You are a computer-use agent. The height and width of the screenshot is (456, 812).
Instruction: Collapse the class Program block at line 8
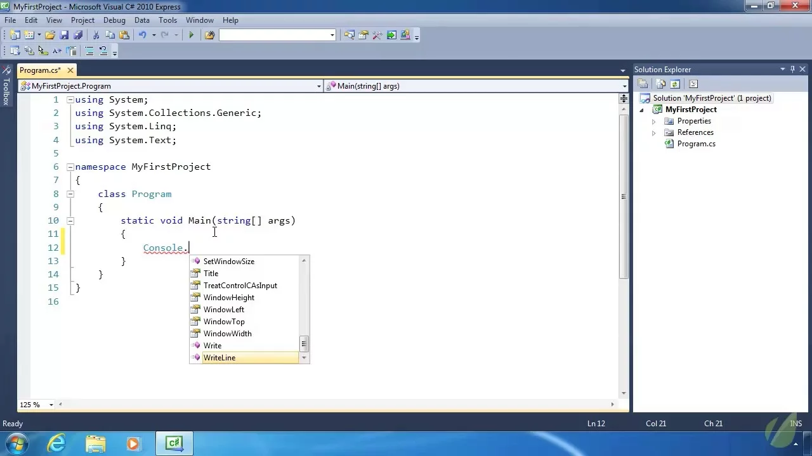coord(70,194)
